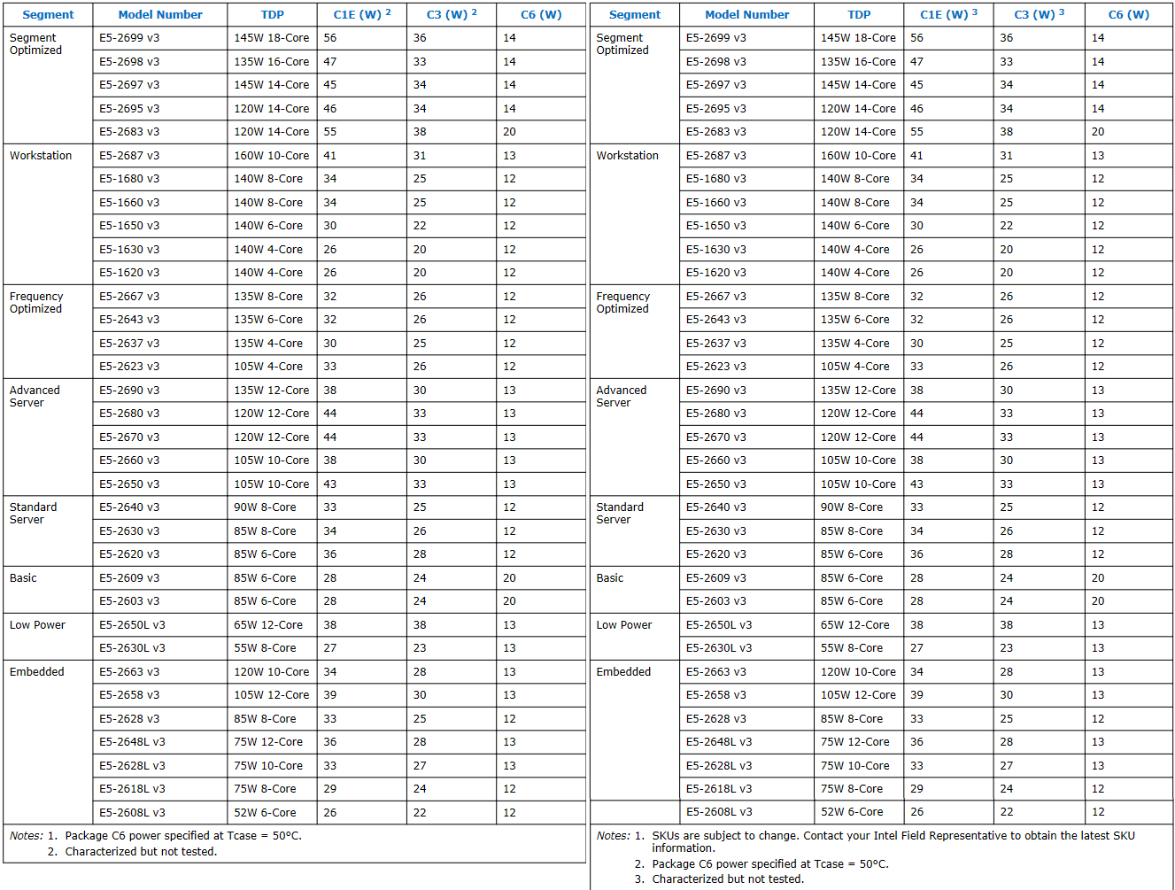
Task: Click '52W 6-Core' TDP in the left table
Action: pos(265,813)
